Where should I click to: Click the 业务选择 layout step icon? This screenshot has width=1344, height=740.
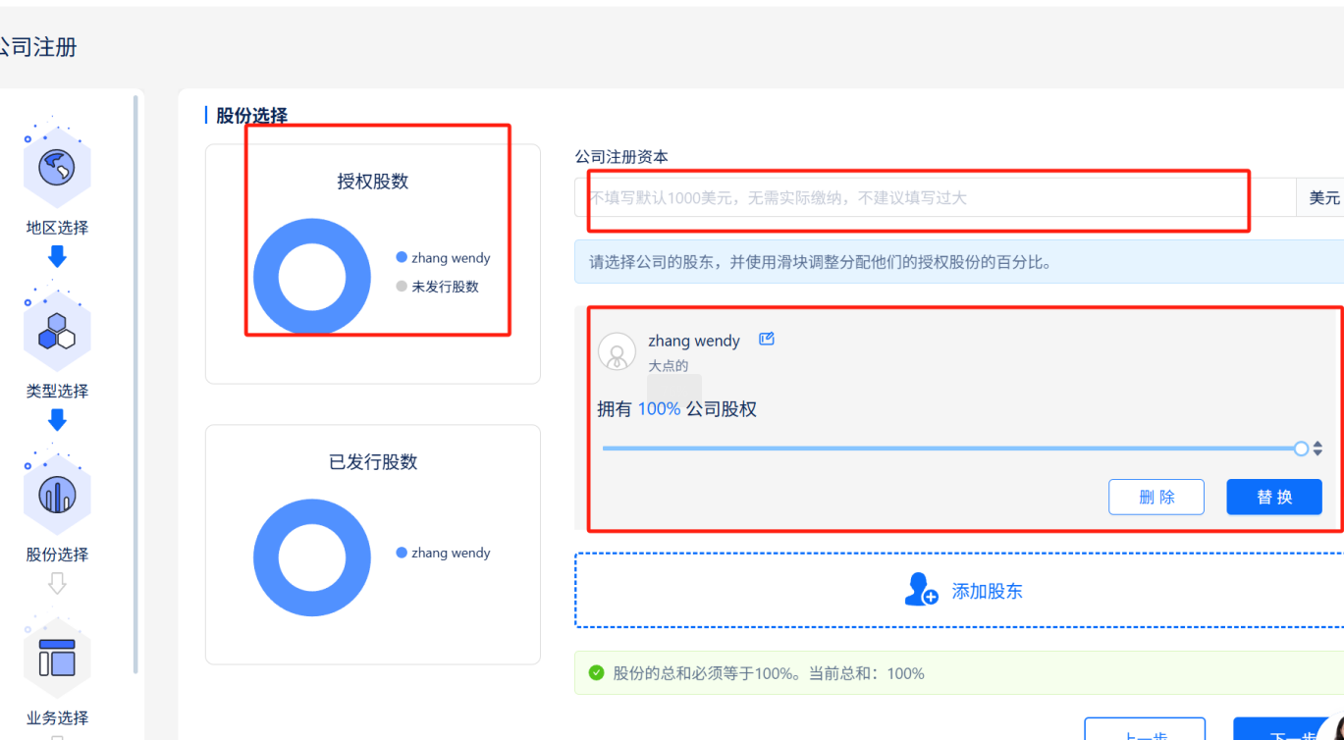point(57,658)
